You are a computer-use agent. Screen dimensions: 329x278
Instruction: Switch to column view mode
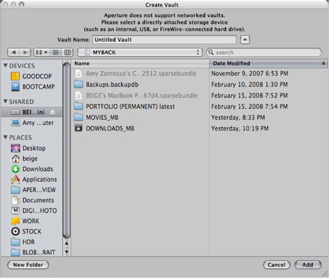[x=67, y=52]
